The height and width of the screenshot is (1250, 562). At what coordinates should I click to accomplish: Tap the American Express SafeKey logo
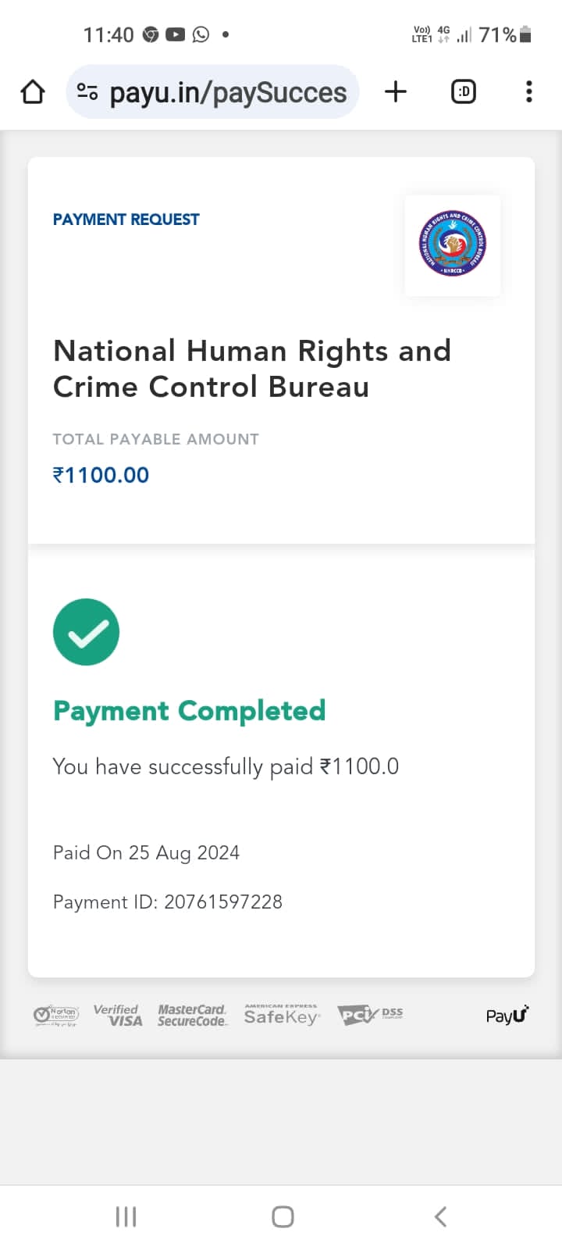click(x=282, y=1015)
